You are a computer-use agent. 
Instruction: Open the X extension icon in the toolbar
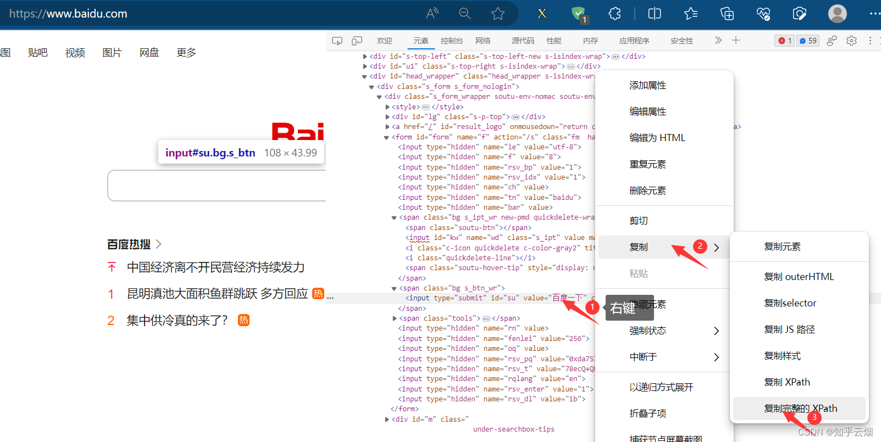(x=542, y=13)
